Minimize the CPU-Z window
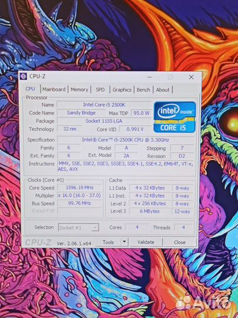The height and width of the screenshot is (318, 238). [150, 77]
